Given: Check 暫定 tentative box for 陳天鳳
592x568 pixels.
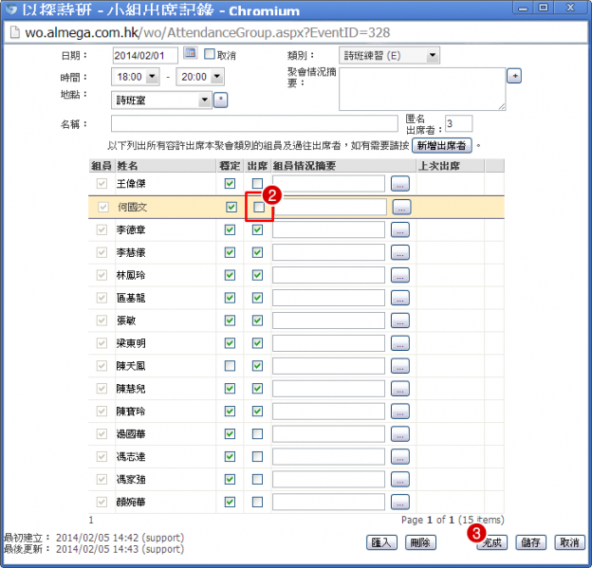Looking at the screenshot, I should click(230, 366).
